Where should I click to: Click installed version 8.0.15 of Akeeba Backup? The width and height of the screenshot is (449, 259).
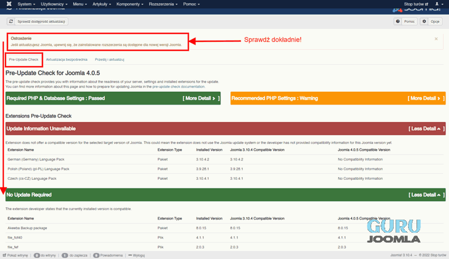pos(201,228)
